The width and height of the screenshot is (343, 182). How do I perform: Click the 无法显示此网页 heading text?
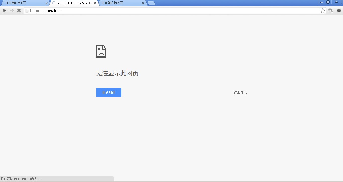point(117,73)
